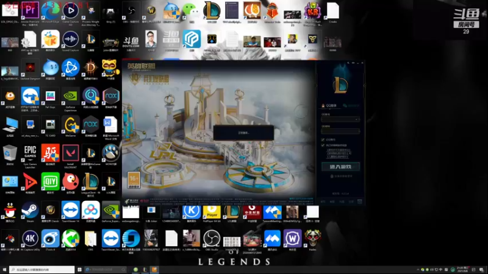Viewport: 488px width, 274px height.
Task: Focus the QQ password input field
Action: click(x=340, y=131)
